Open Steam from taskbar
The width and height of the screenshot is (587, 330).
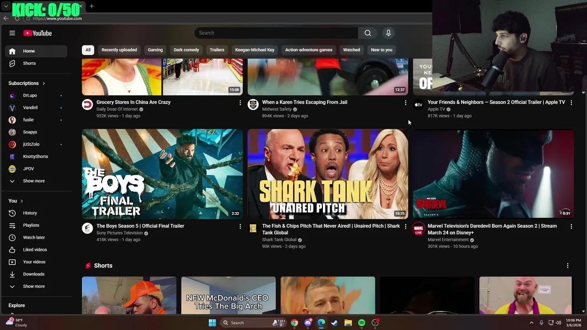pos(335,323)
